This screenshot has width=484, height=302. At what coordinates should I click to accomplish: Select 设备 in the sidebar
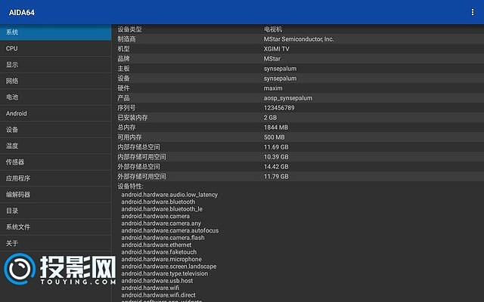pos(55,130)
